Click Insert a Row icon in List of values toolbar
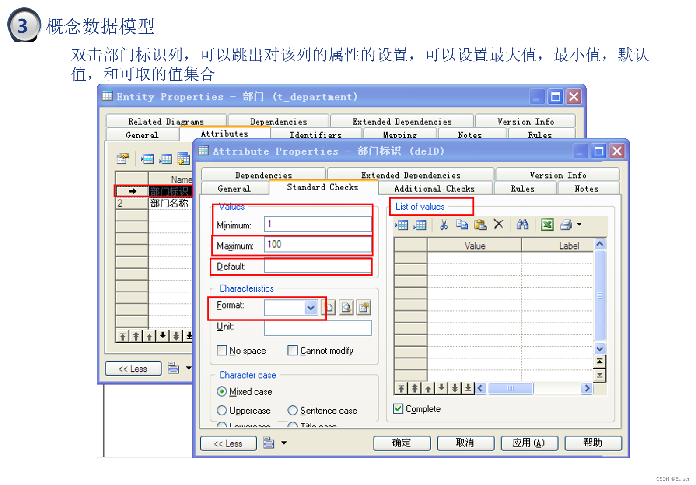Viewport: 696px width, 485px height. (402, 225)
